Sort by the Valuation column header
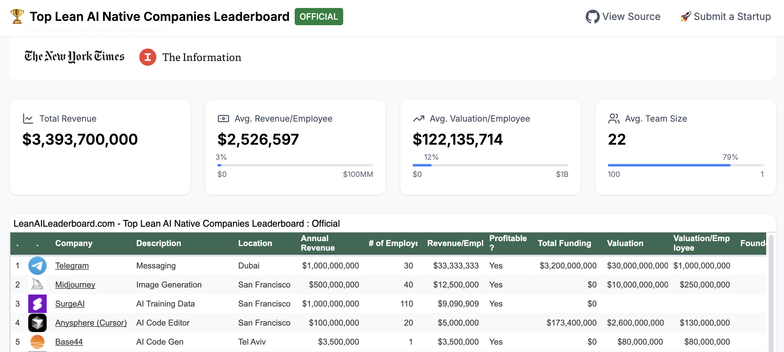The height and width of the screenshot is (352, 784). tap(625, 243)
